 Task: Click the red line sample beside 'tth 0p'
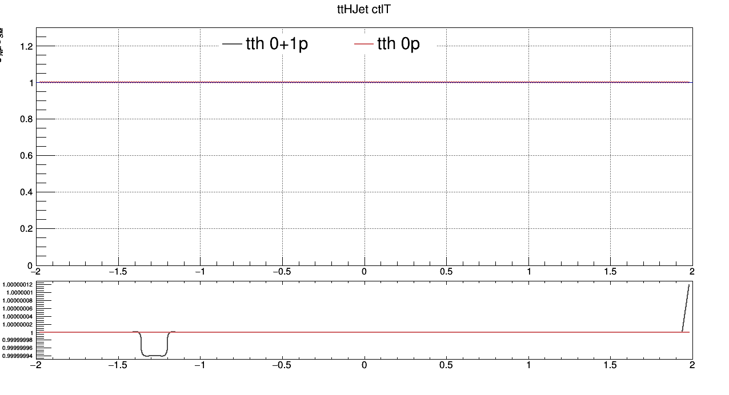tap(363, 44)
